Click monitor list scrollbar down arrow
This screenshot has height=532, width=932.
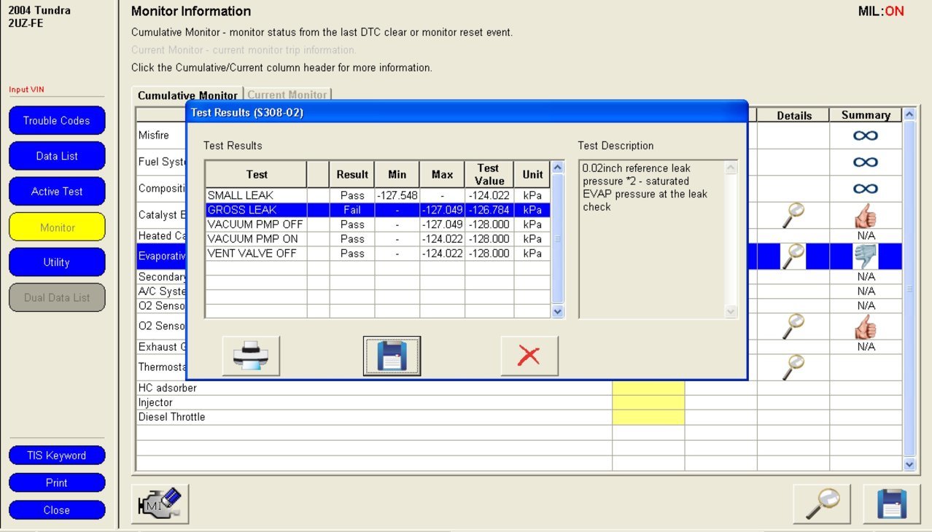[909, 463]
